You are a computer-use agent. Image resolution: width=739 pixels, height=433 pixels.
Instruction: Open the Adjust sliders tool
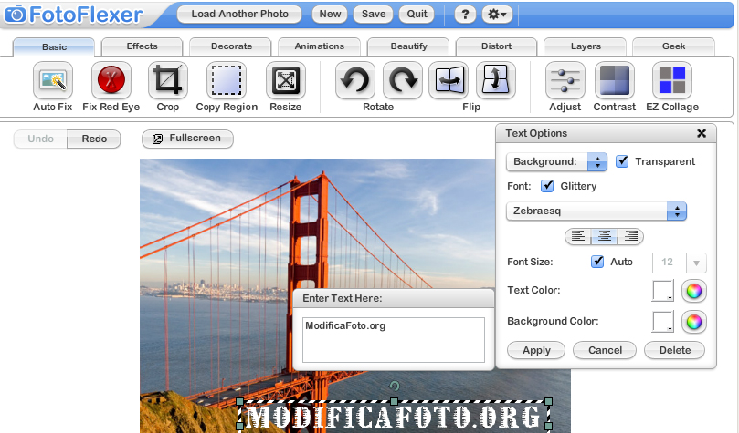[x=565, y=81]
